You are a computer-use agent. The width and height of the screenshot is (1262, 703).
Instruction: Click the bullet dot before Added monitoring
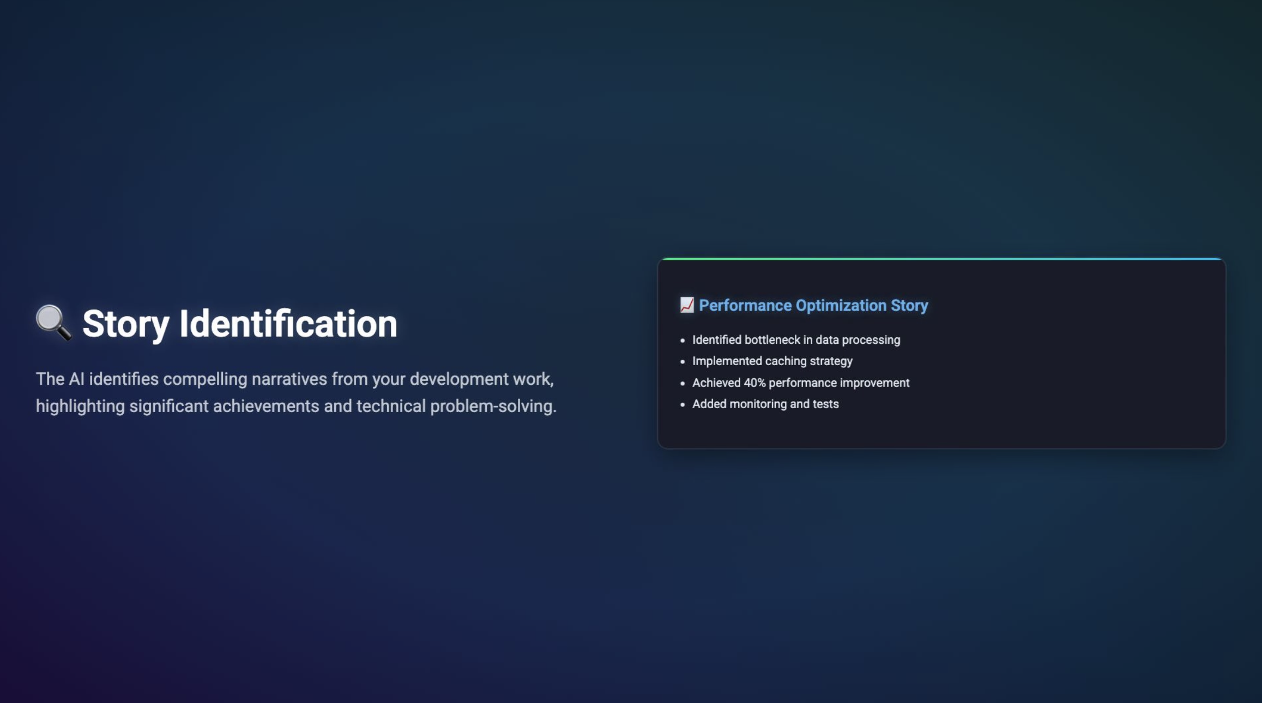tap(683, 405)
